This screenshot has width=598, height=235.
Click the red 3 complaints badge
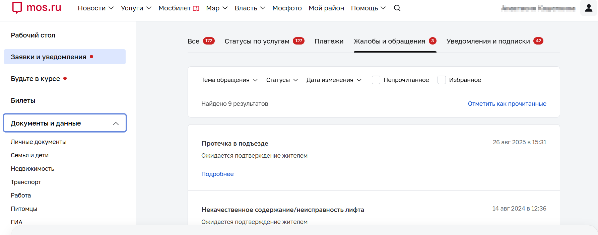[x=433, y=41]
